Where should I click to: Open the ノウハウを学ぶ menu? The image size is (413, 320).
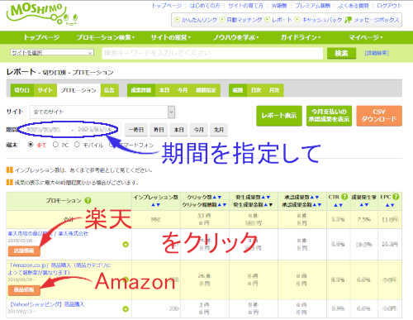tap(235, 37)
